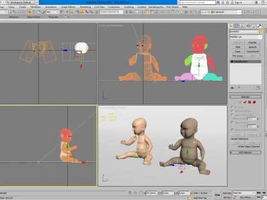Open the Rendering menu

pos(85,7)
